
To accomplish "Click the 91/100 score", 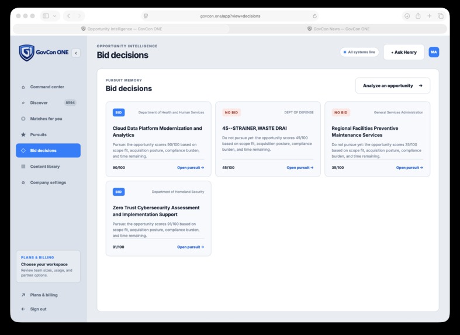I will (119, 247).
